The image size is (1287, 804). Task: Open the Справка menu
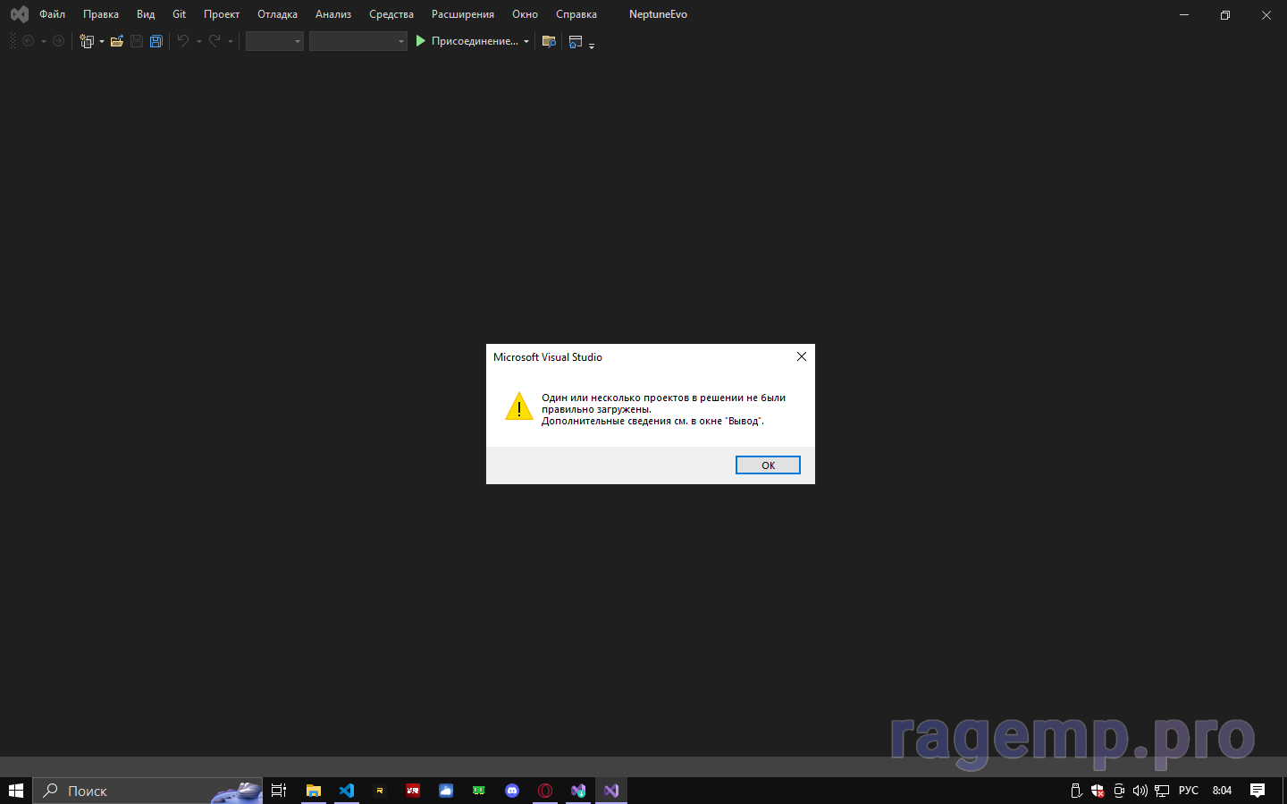tap(576, 14)
